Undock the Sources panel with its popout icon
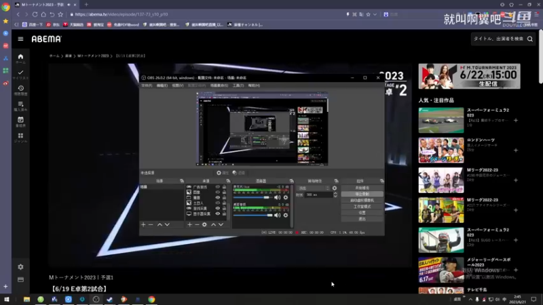The height and width of the screenshot is (305, 543). point(228,181)
